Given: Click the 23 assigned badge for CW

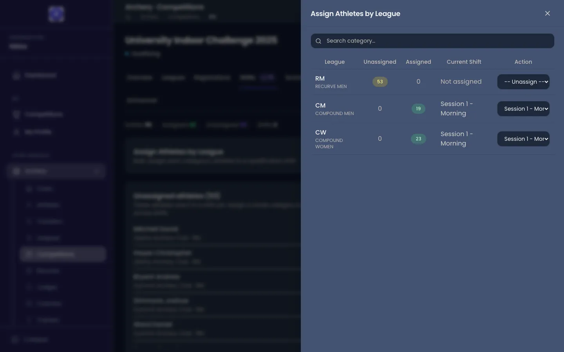Looking at the screenshot, I should click(x=418, y=139).
